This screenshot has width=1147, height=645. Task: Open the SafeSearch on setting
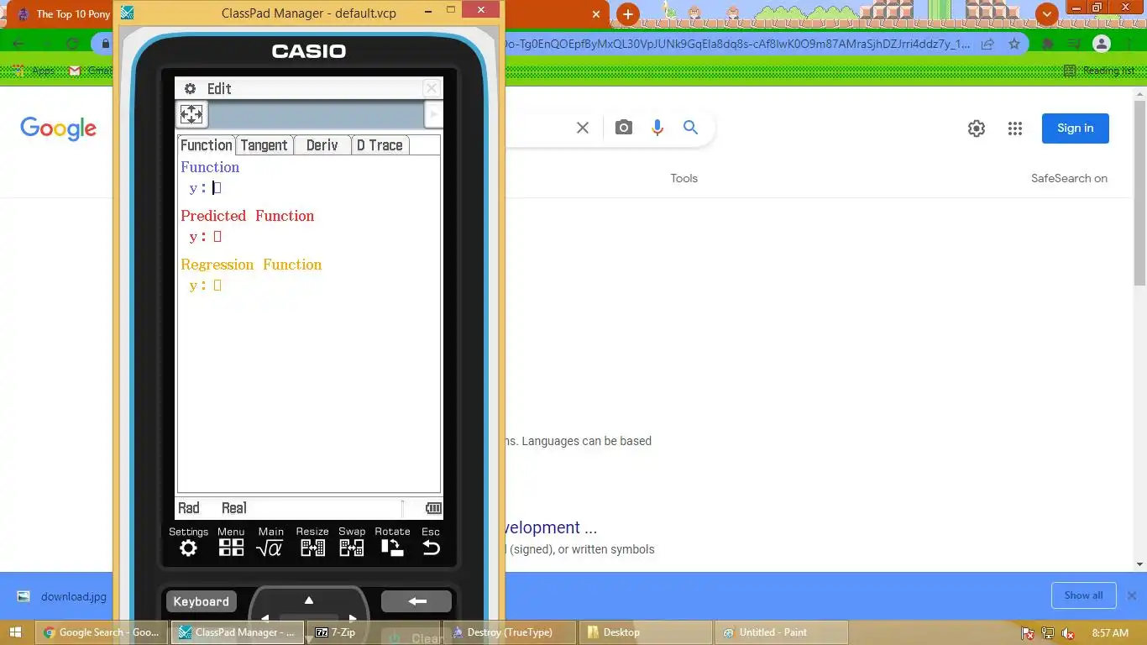click(1069, 178)
